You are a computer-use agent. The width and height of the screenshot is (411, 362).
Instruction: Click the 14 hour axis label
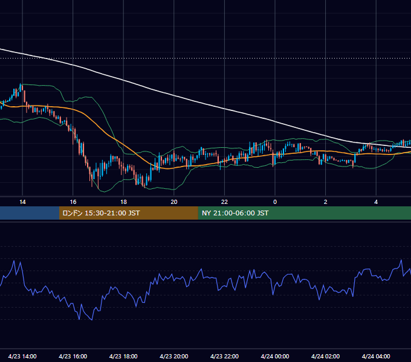(x=22, y=202)
